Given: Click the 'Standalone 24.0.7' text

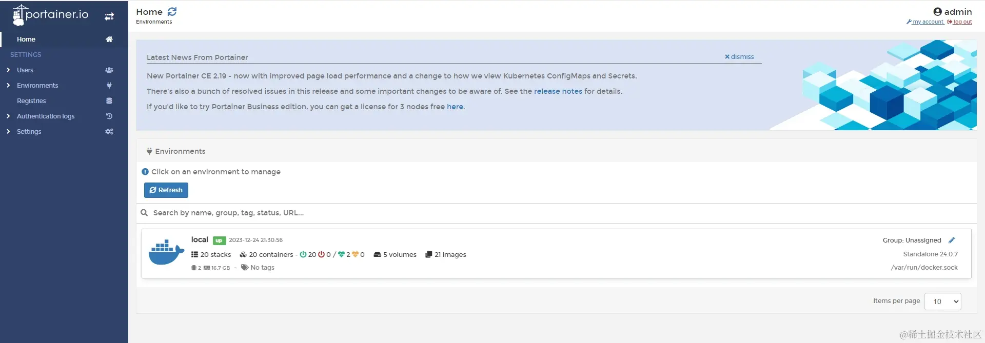Looking at the screenshot, I should click(x=931, y=254).
